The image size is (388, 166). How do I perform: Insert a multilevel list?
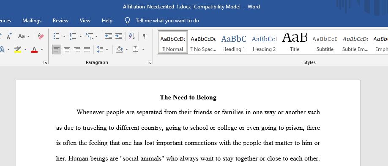(x=89, y=36)
